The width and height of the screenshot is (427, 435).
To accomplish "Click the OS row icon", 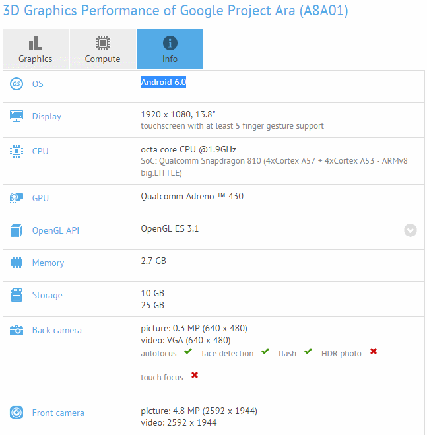I will (x=16, y=84).
